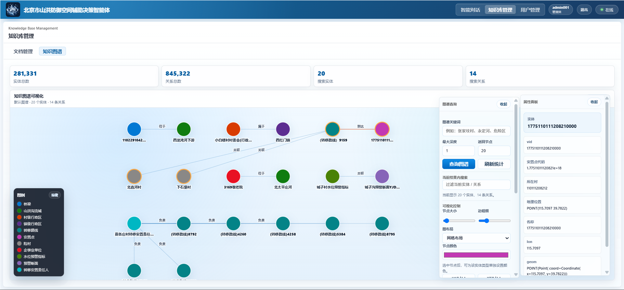Select the purple node 西红门镇
This screenshot has width=624, height=290.
pos(283,129)
